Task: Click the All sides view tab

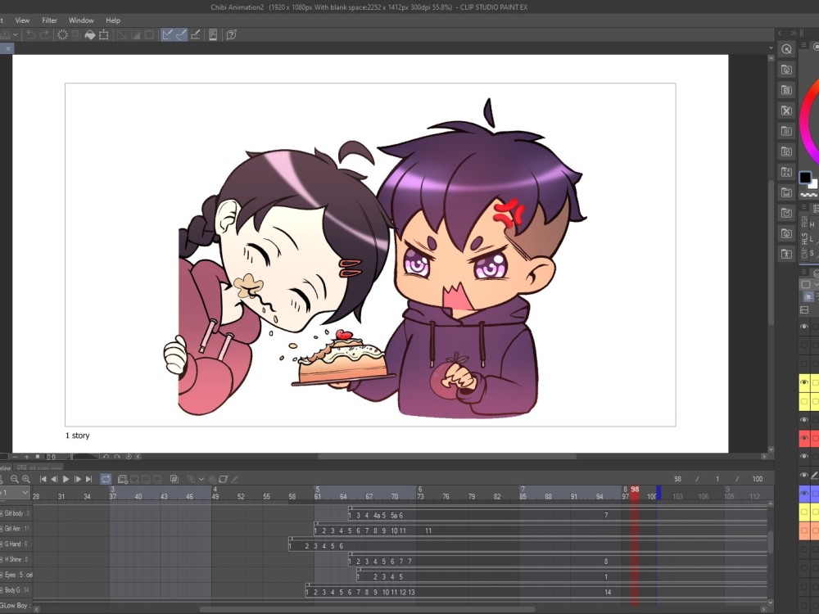Action: (x=39, y=467)
